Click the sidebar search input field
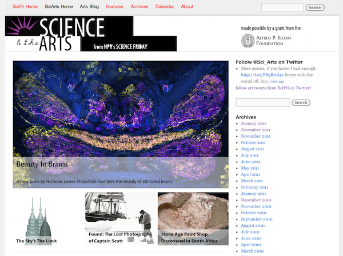 point(263,102)
